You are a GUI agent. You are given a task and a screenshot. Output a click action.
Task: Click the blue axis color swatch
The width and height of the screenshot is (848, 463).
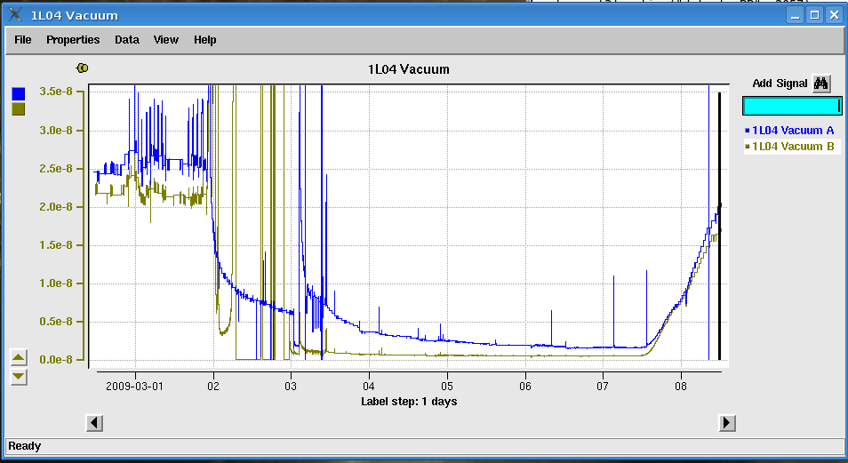click(x=19, y=93)
